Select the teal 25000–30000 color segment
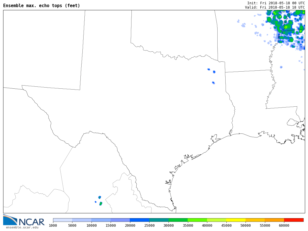 tap(159, 220)
